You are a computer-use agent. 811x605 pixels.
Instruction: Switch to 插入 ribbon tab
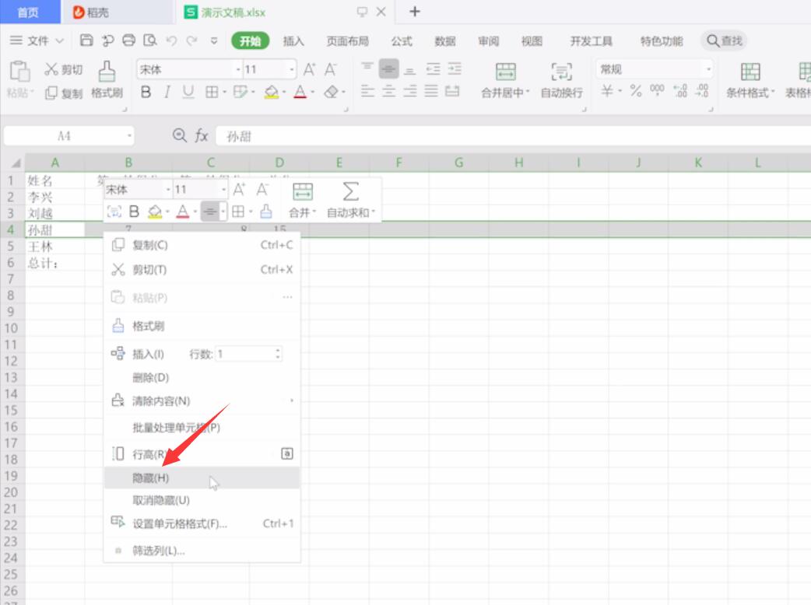point(293,40)
